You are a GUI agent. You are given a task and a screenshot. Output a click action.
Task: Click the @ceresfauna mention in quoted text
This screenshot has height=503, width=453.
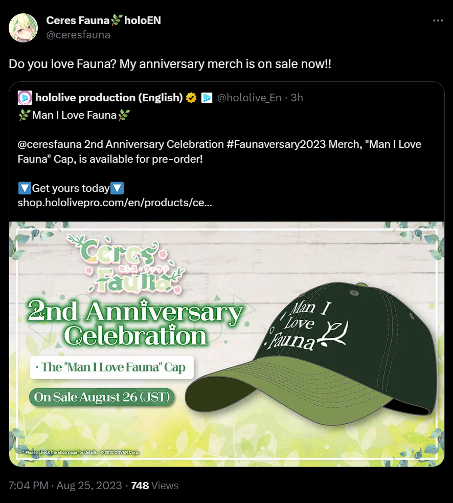click(50, 144)
